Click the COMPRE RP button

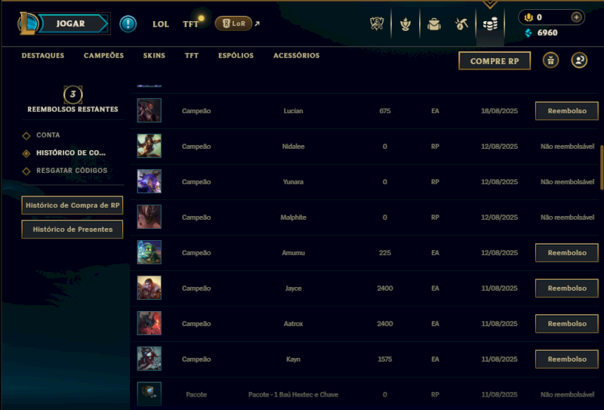point(495,61)
